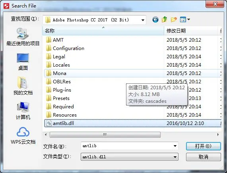Screen dimensions: 227x173
Task: Sort by 修改日期 column header
Action: (x=191, y=31)
